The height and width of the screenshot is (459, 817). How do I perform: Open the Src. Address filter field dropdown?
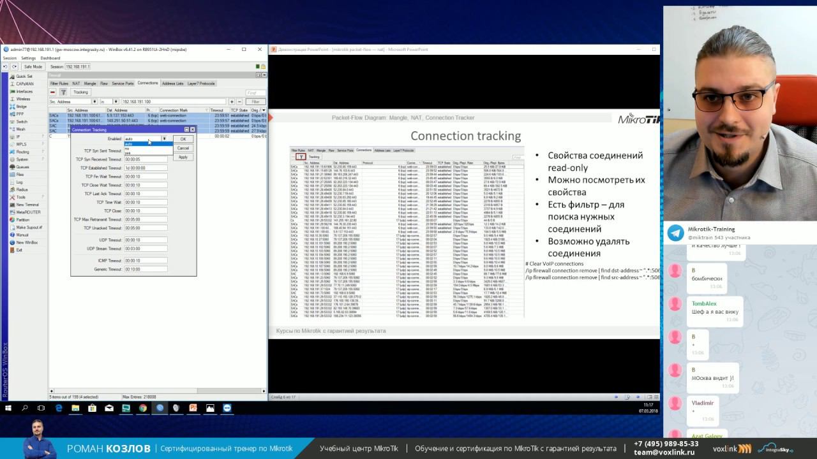95,101
